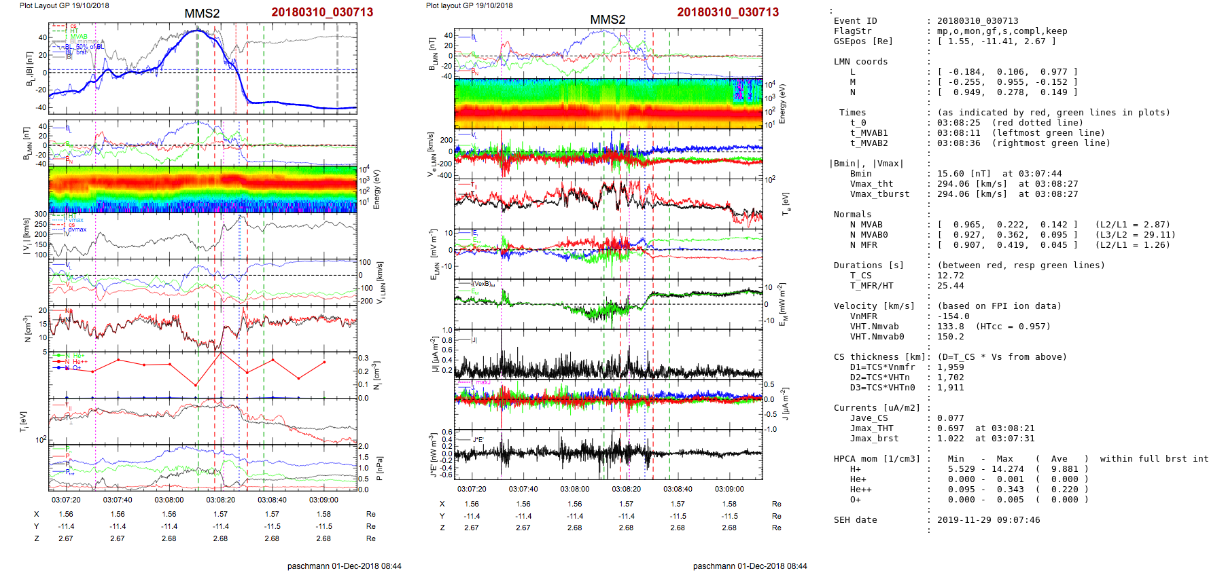Click the 'Vmax_tburst' label
Image resolution: width=1226 pixels, height=571 pixels.
point(880,194)
